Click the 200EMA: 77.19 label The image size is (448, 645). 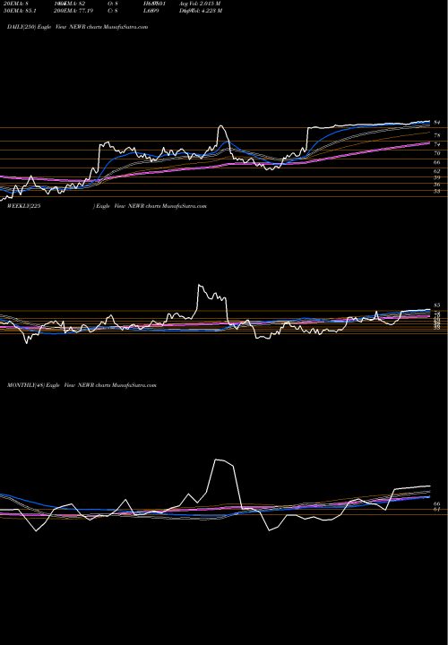pyautogui.click(x=75, y=11)
